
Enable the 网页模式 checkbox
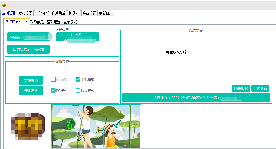[78, 90]
